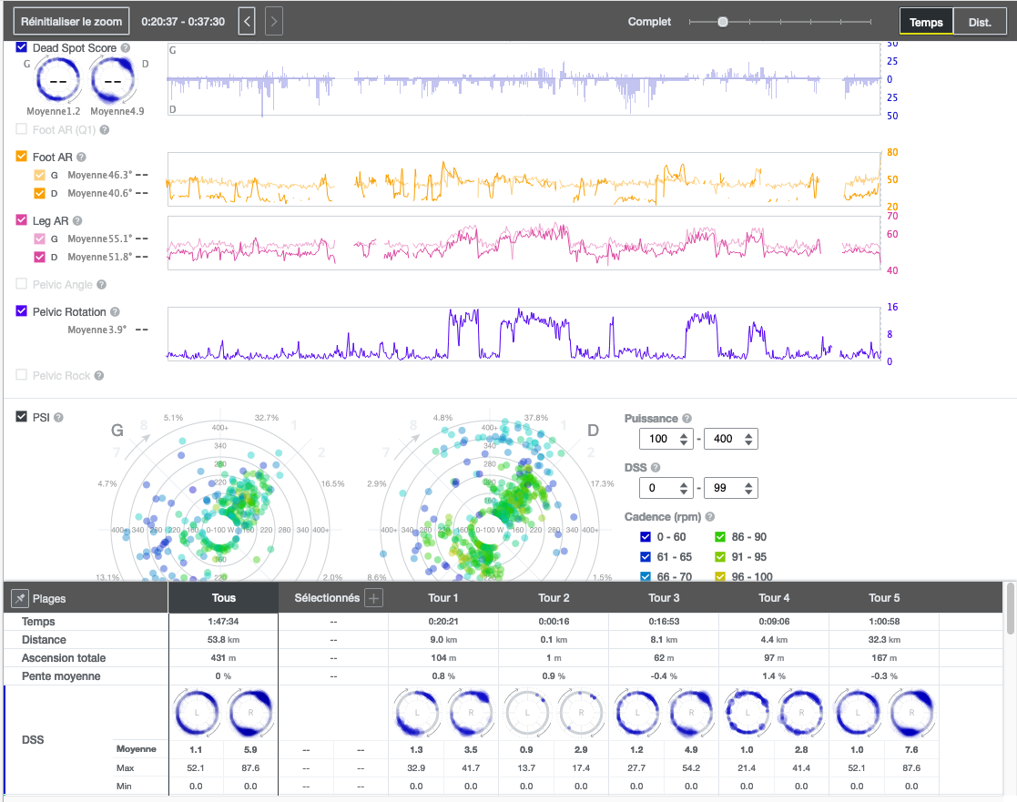Viewport: 1017px width, 802px height.
Task: Select the Tour 5 column header
Action: 884,598
